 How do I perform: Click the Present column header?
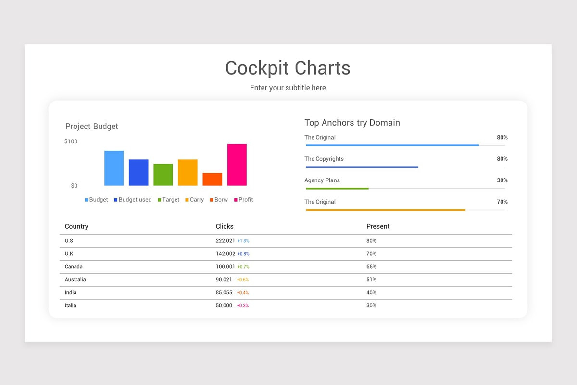coord(378,226)
